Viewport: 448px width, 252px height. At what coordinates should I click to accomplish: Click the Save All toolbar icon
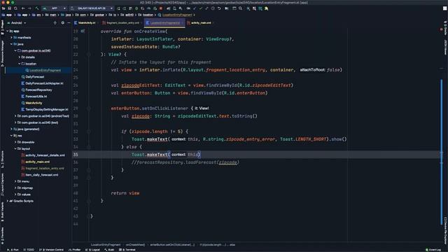click(9, 8)
